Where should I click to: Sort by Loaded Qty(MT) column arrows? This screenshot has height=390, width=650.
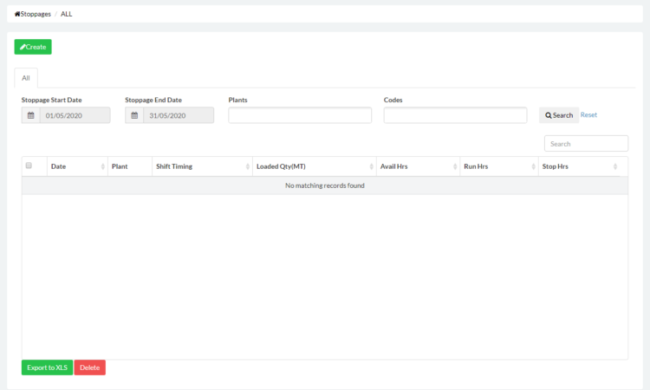click(x=371, y=166)
